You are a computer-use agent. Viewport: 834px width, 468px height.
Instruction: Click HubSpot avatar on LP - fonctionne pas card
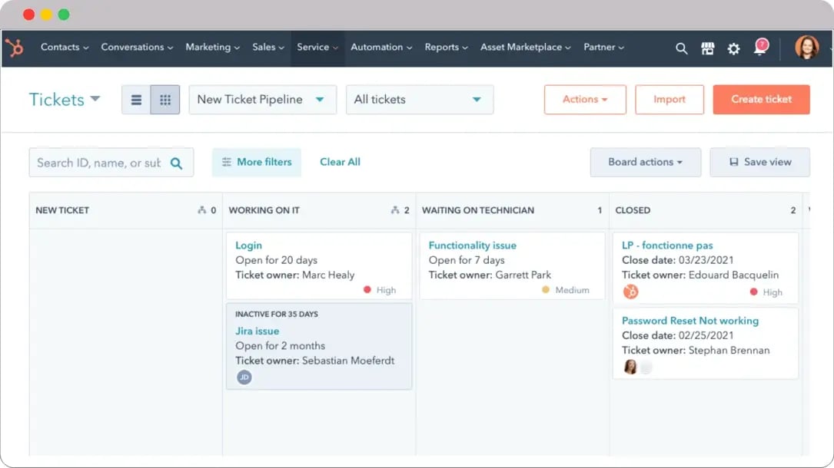click(x=630, y=292)
